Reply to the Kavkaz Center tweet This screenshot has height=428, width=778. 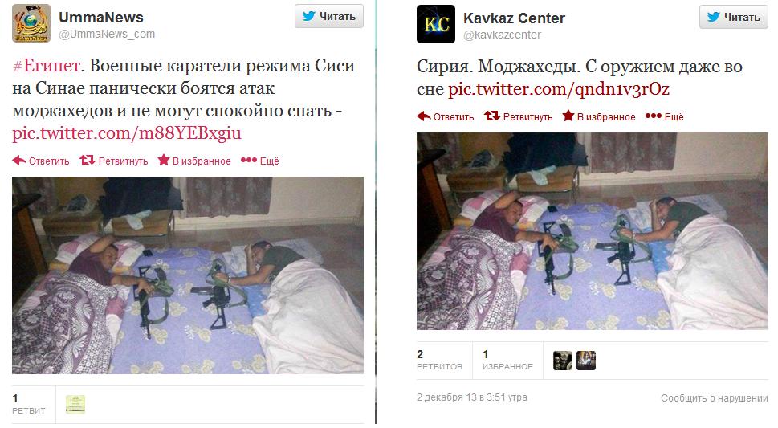click(445, 116)
